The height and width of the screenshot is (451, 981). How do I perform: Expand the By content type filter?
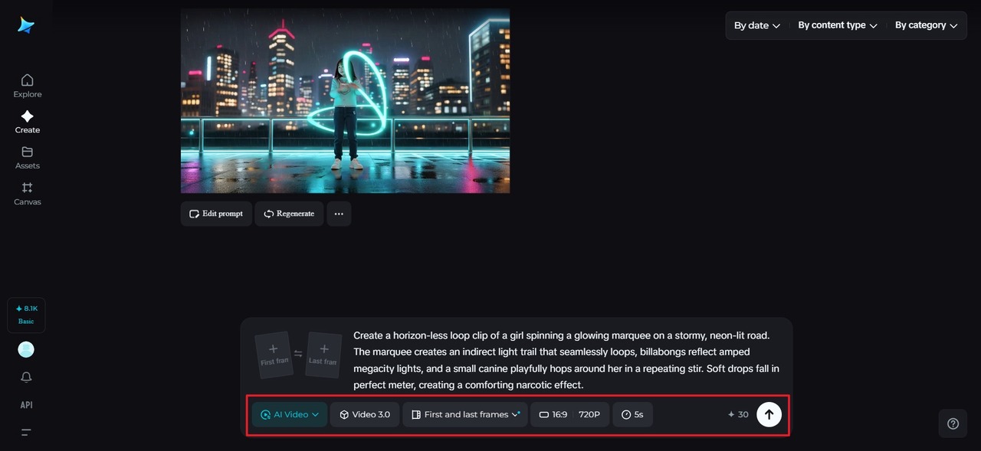(837, 25)
